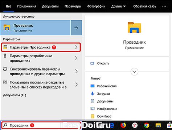Open pinned Изображения folder
Image resolution: width=172 pixels, height=130 pixels.
click(107, 109)
